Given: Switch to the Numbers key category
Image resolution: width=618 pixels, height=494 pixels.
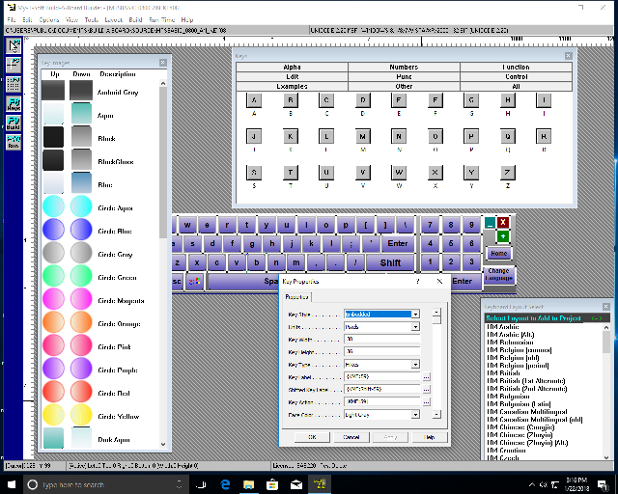Looking at the screenshot, I should pos(404,68).
